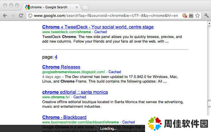Reload the page with refresh icon

(x=21, y=16)
